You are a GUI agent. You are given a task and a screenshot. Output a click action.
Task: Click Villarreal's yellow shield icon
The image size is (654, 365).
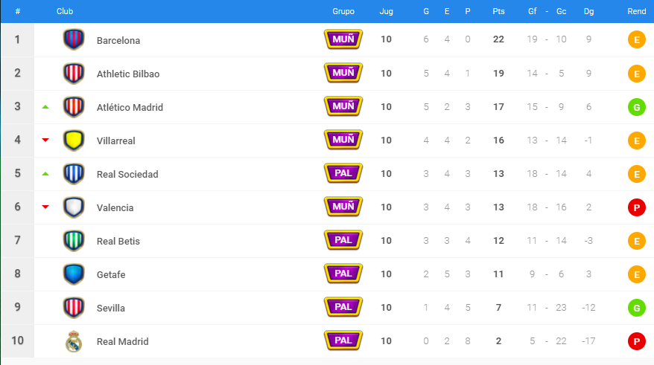[74, 140]
